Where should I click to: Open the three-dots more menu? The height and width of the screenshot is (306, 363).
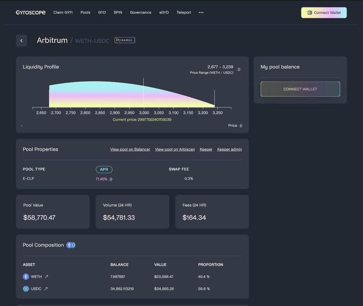(x=201, y=13)
